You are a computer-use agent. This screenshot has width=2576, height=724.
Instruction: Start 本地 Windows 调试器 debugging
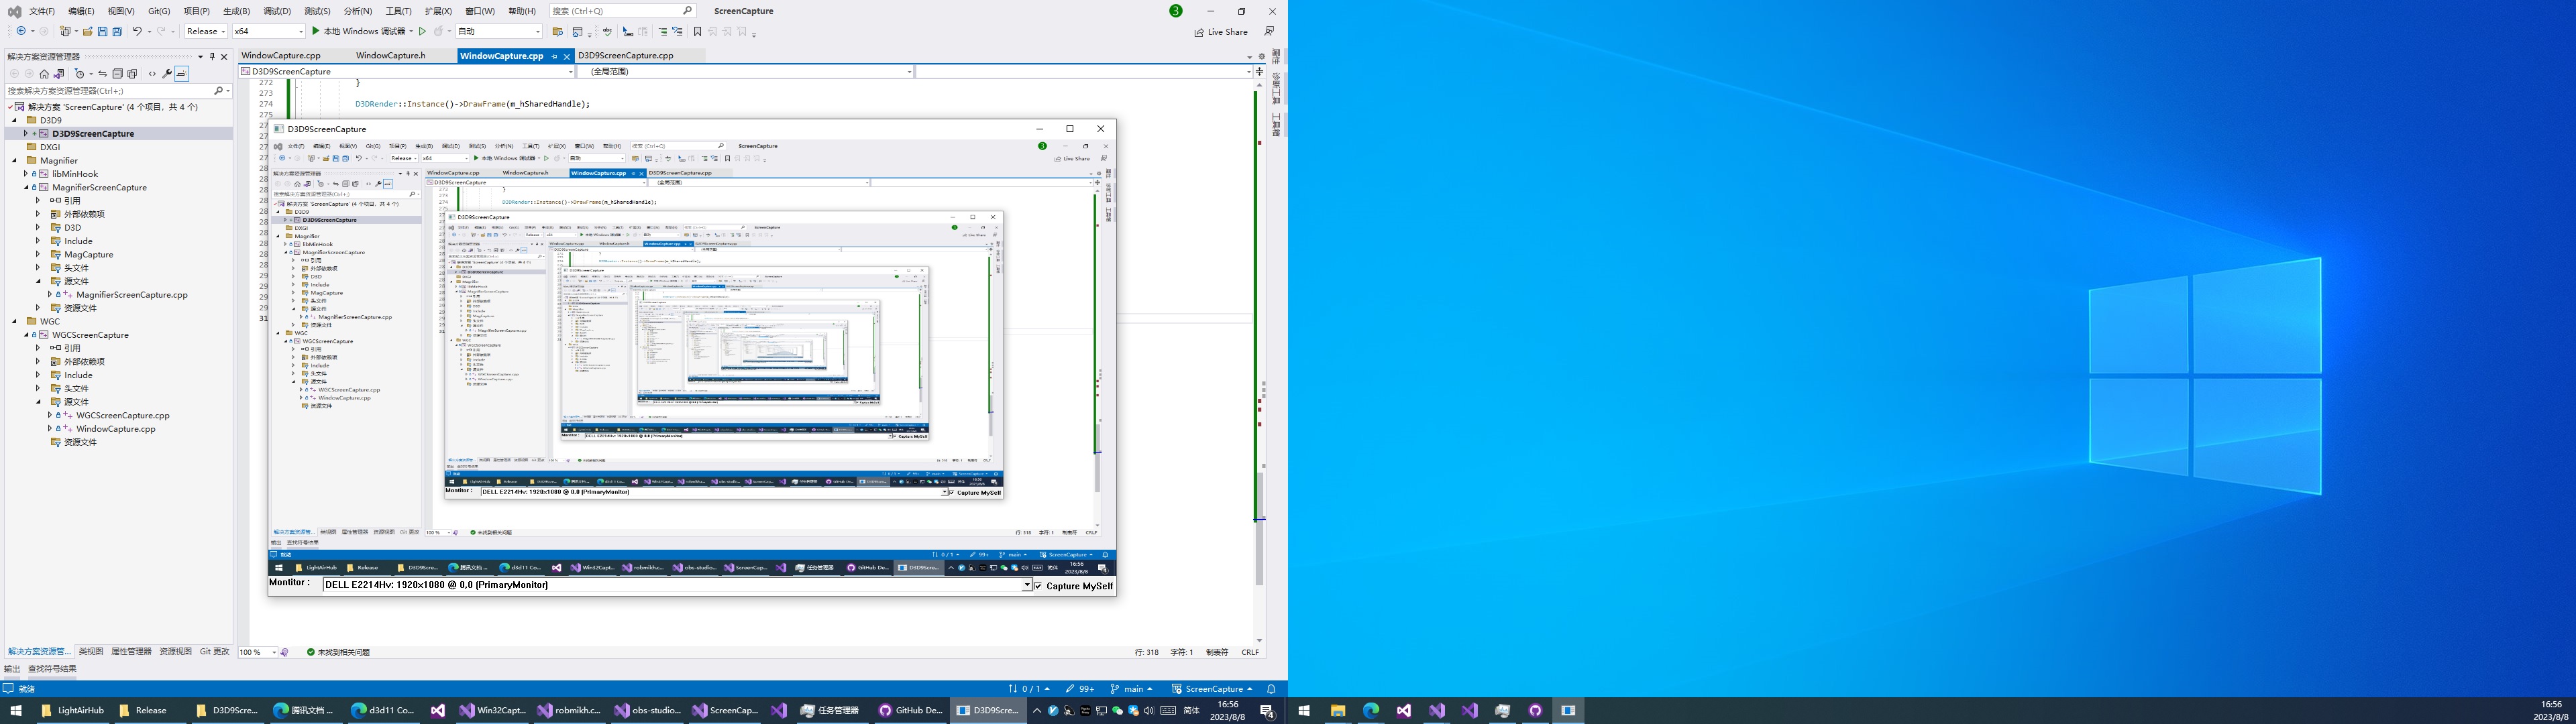point(361,31)
